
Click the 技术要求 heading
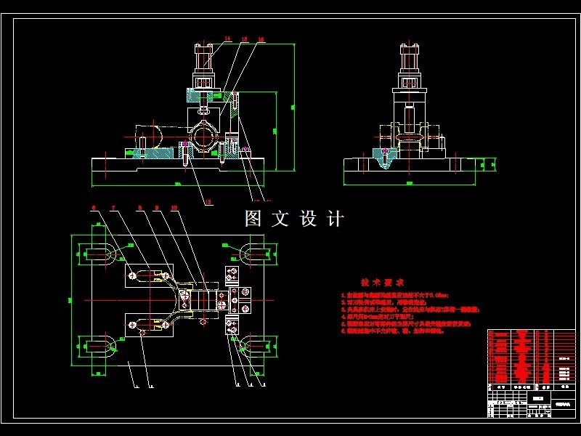click(x=383, y=283)
